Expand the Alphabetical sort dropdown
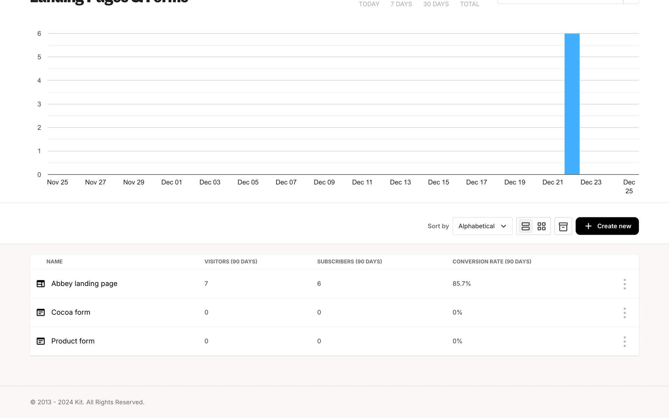 pyautogui.click(x=482, y=226)
